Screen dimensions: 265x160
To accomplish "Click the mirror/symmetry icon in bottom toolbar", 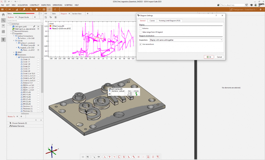I will point(99,157).
